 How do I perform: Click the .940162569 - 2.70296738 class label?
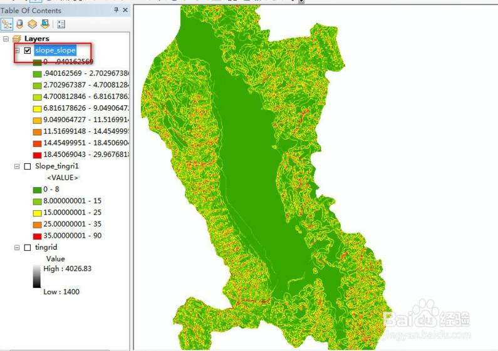pos(86,73)
